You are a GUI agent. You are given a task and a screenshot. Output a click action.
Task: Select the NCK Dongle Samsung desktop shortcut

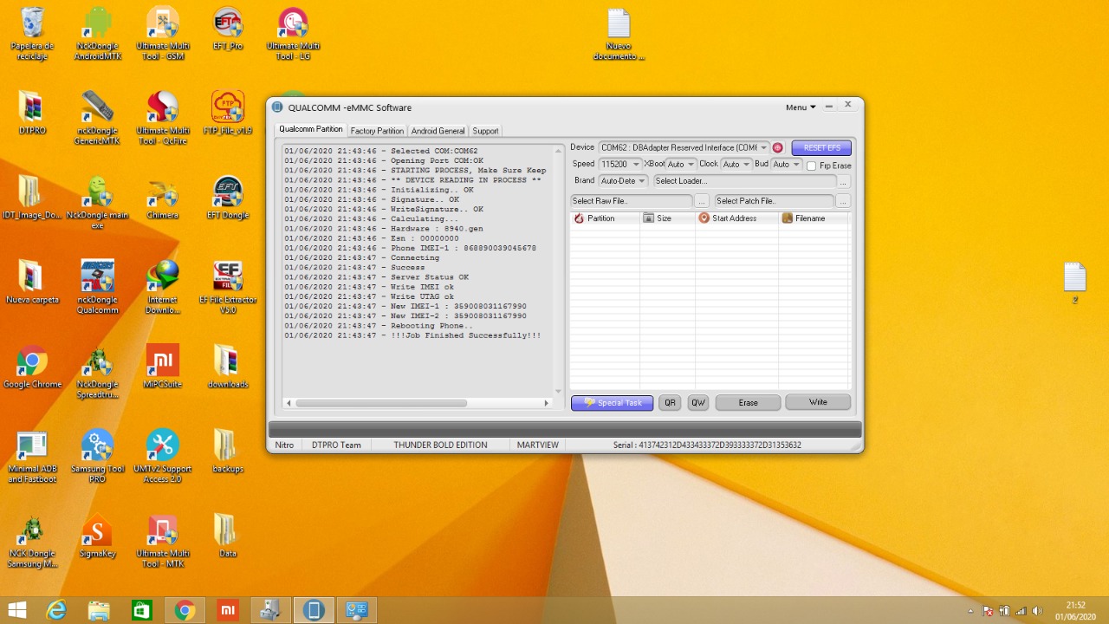32,542
